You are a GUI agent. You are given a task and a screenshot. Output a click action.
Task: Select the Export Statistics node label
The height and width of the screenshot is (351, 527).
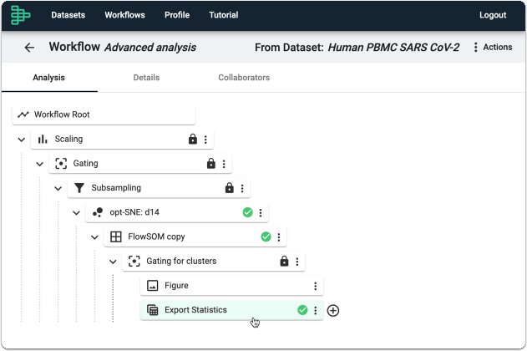(195, 310)
